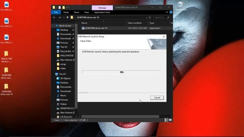This screenshot has height=137, width=244.
Task: Open the Video folder in the sidebar
Action: click(63, 68)
